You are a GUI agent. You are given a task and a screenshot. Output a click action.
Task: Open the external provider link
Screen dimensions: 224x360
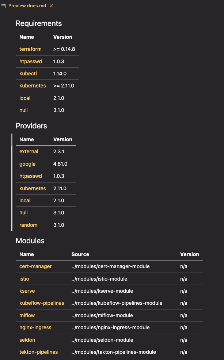pos(29,151)
